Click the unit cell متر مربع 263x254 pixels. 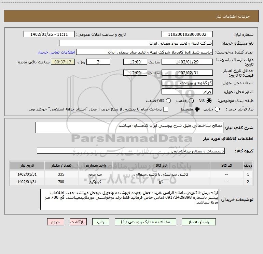tap(95, 174)
